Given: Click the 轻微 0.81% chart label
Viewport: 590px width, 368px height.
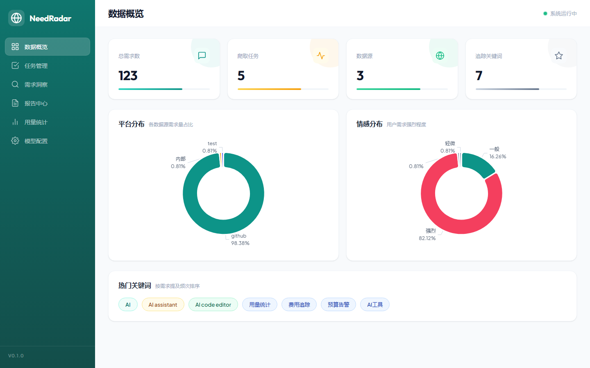Looking at the screenshot, I should coord(448,147).
